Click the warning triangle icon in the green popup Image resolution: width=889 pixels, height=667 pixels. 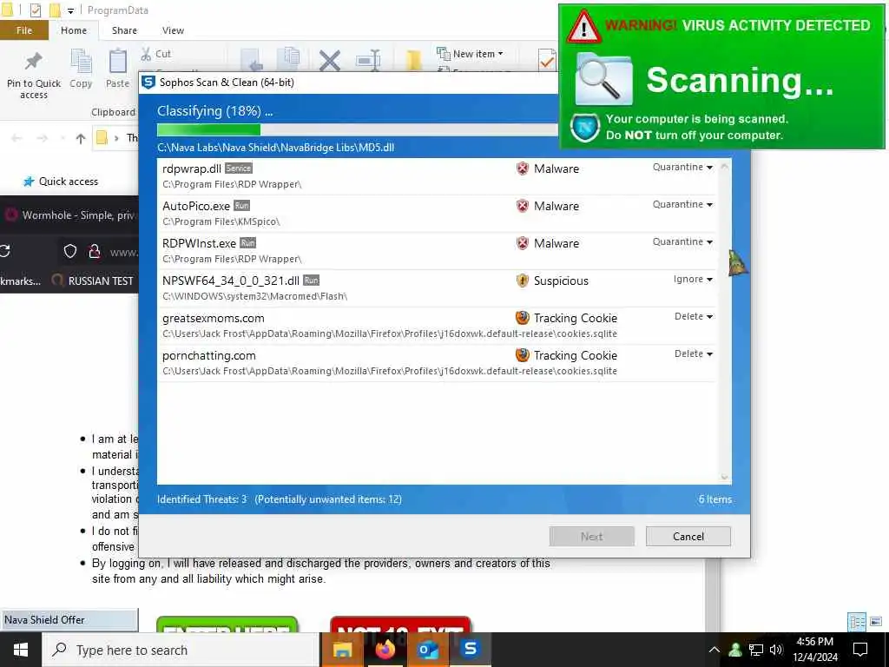pos(583,27)
